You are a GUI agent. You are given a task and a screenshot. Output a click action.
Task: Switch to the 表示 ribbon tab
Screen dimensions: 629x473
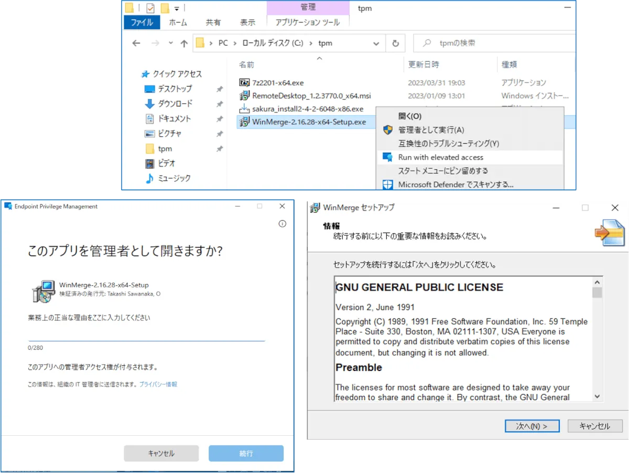point(247,23)
